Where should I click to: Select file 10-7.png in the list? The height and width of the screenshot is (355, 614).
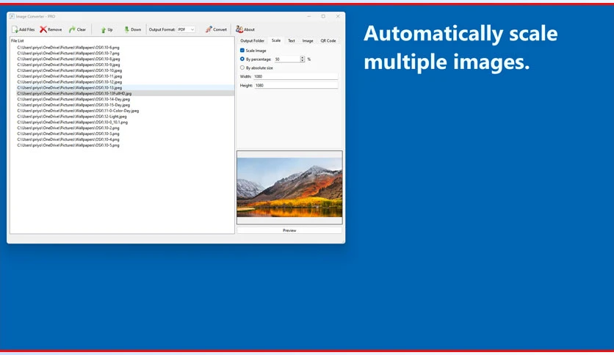tap(68, 53)
